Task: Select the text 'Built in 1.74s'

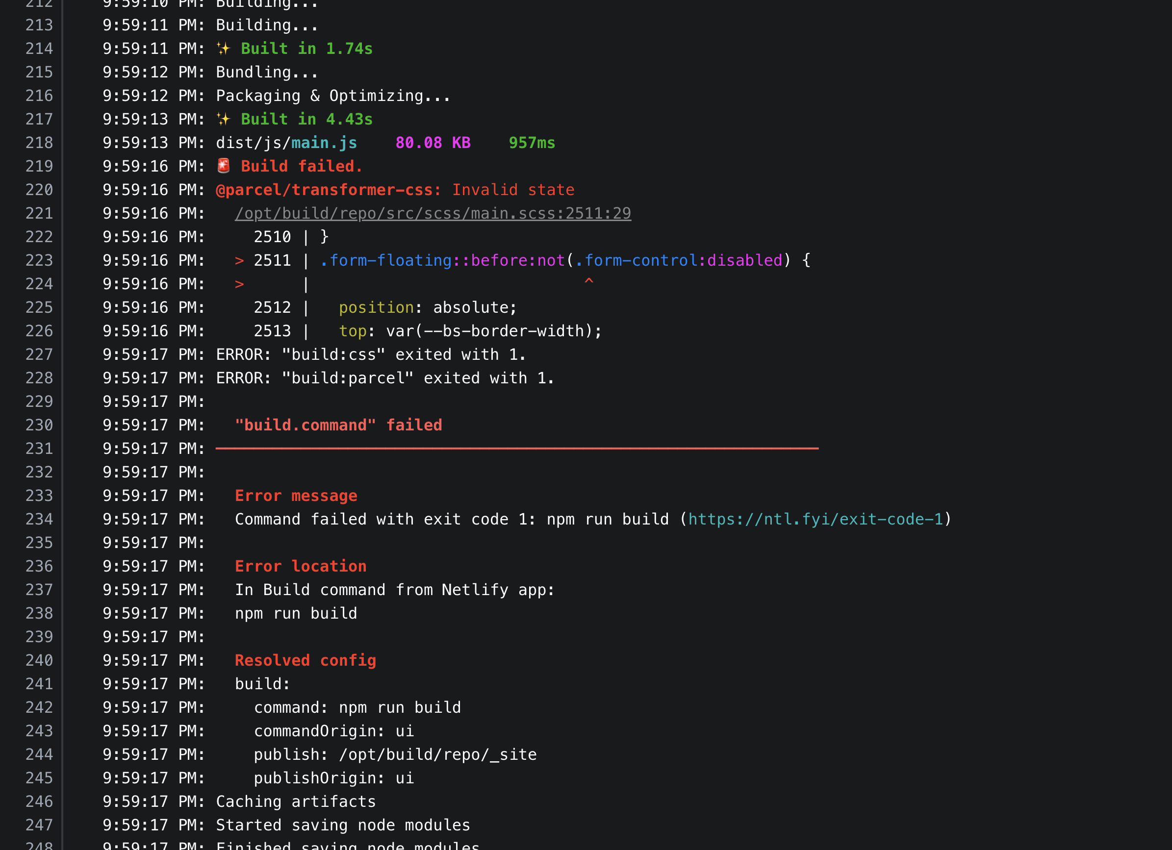Action: pos(307,49)
